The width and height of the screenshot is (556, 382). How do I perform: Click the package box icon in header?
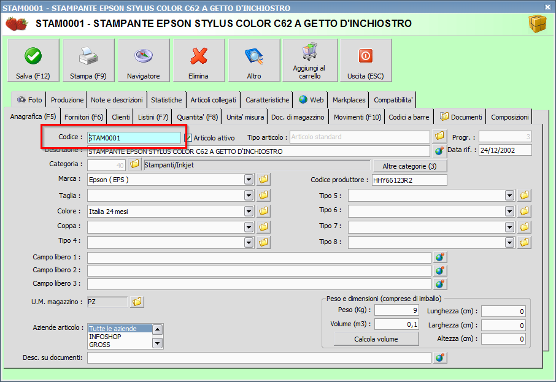pos(538,23)
